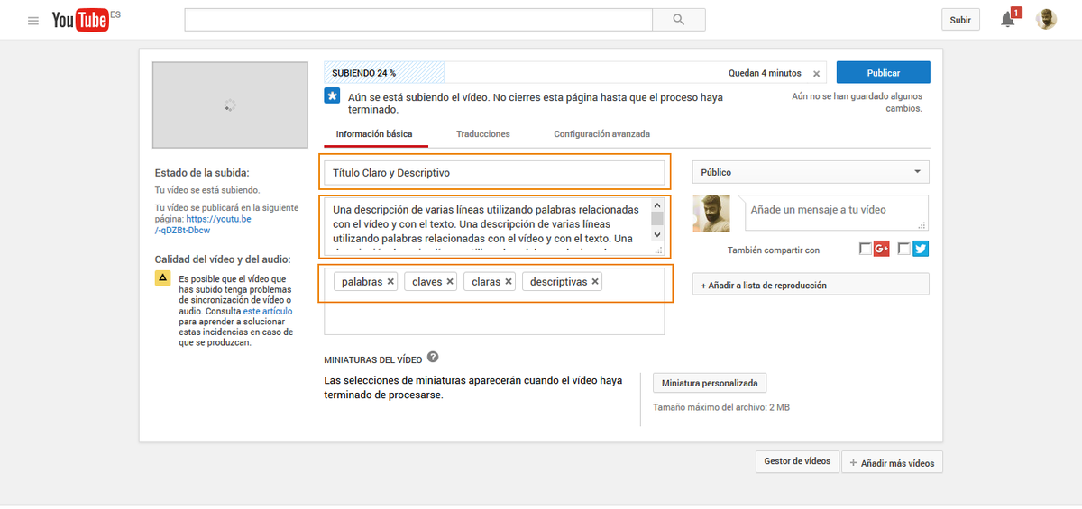
Task: Click the Google+ share icon
Action: coord(882,249)
